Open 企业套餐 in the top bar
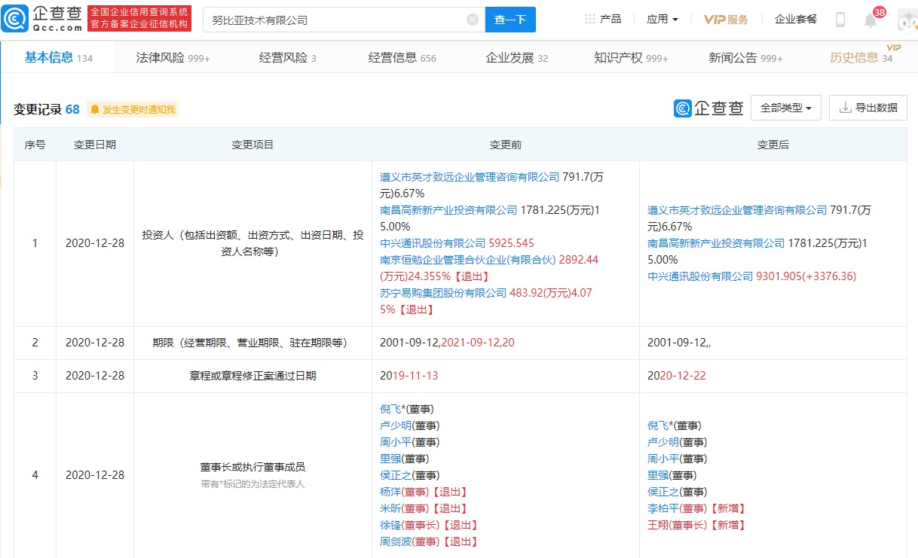This screenshot has height=558, width=918. pos(796,20)
